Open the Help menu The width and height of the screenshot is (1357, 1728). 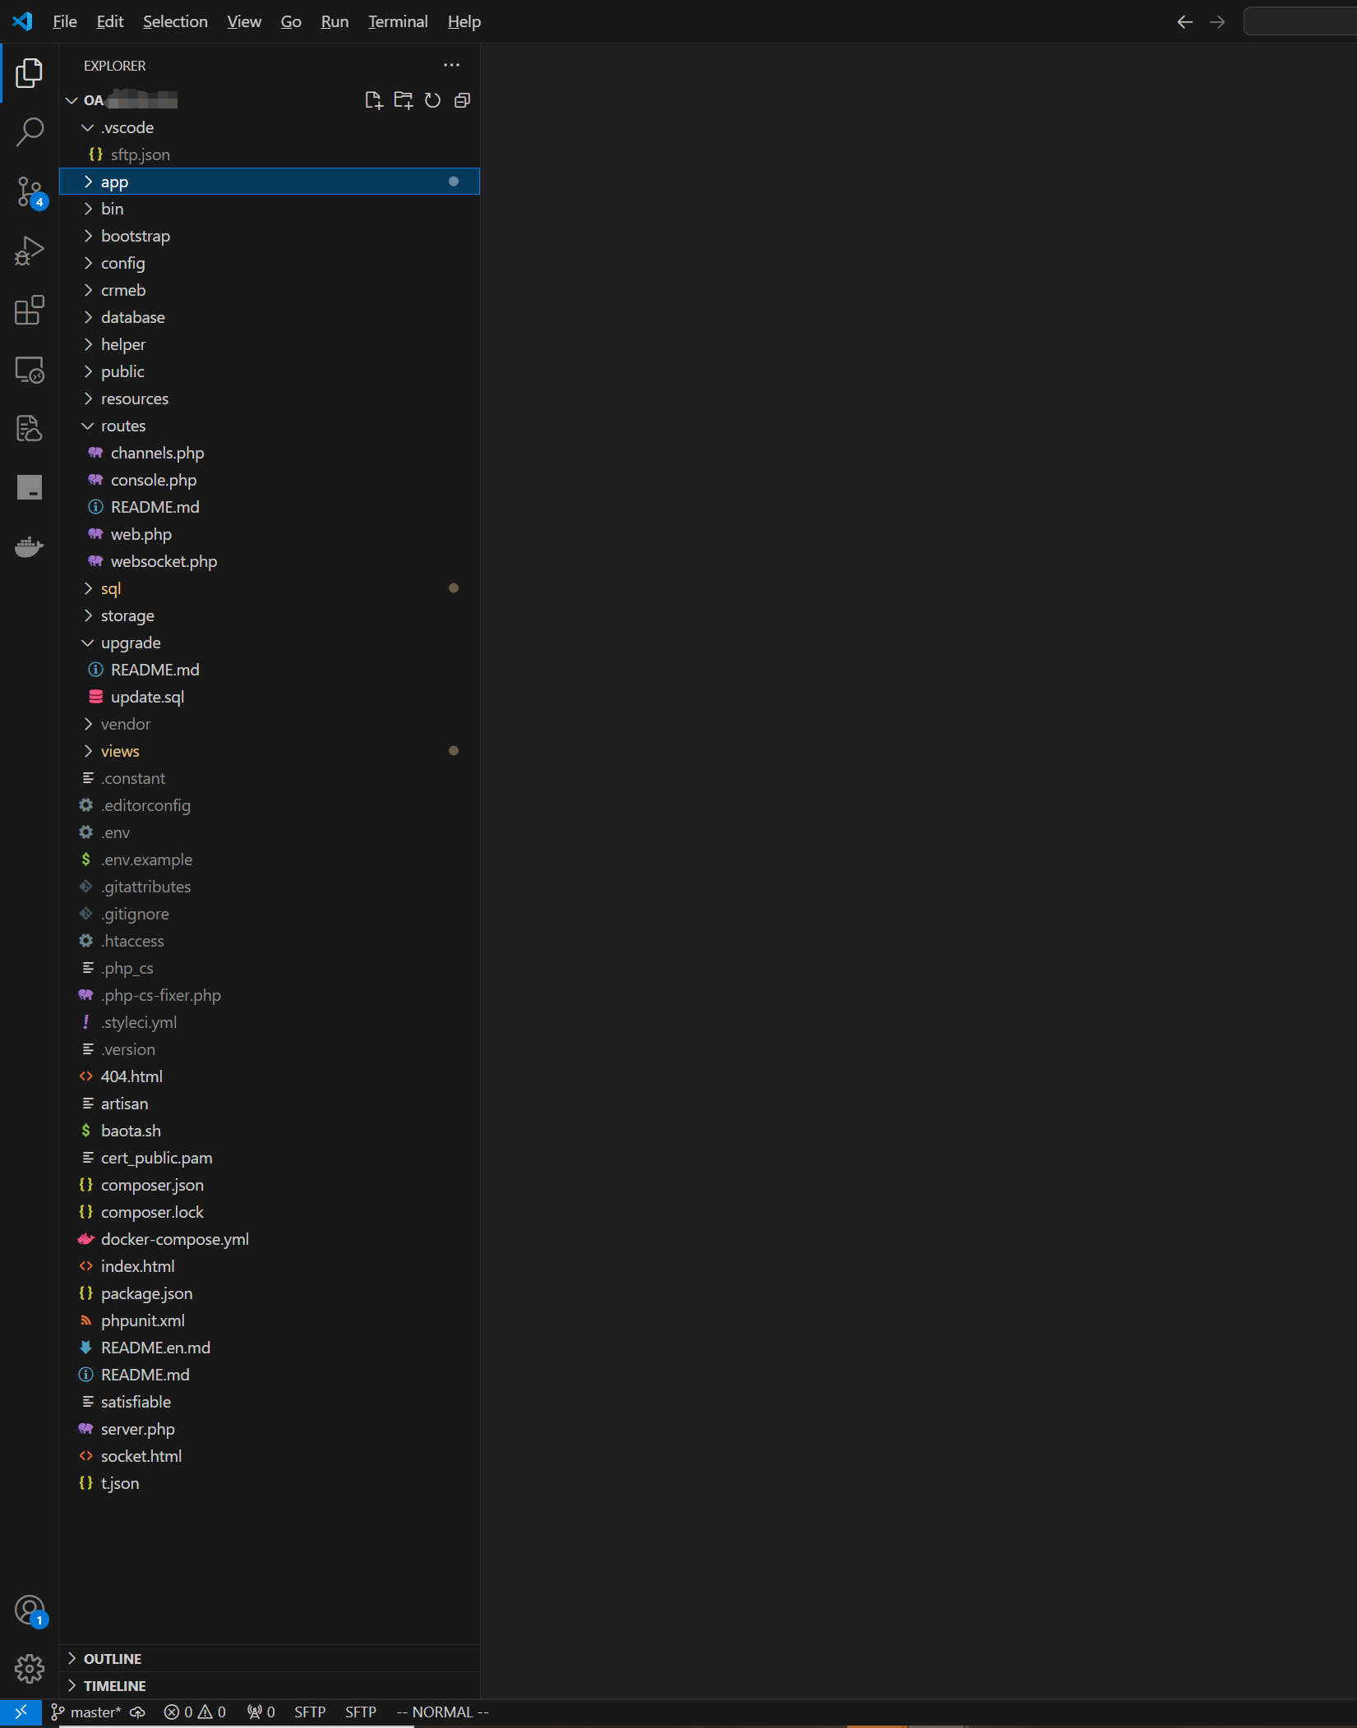coord(464,21)
